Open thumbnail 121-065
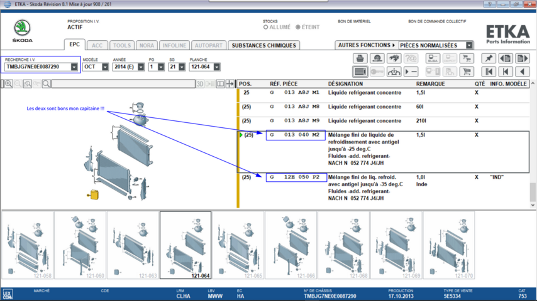The height and width of the screenshot is (301, 537). pyautogui.click(x=238, y=245)
